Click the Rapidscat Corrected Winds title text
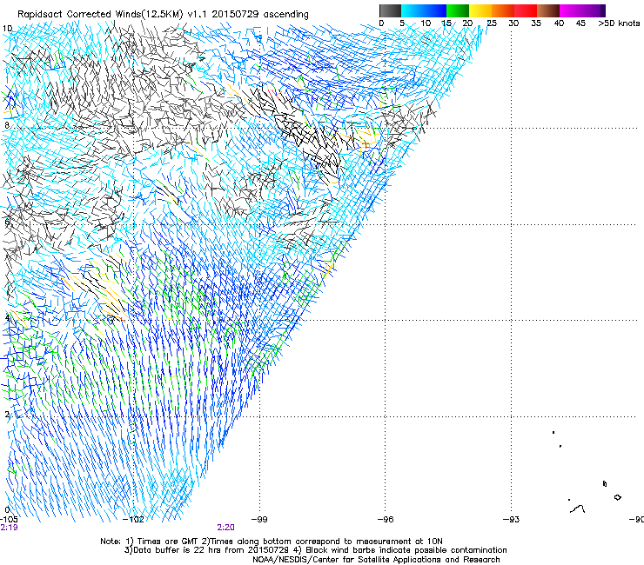The height and width of the screenshot is (565, 644). [163, 15]
